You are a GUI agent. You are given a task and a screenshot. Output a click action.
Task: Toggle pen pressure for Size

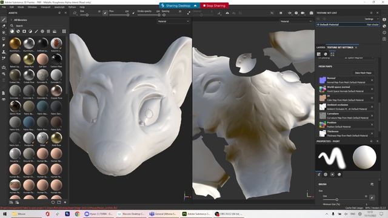pyautogui.click(x=105, y=13)
